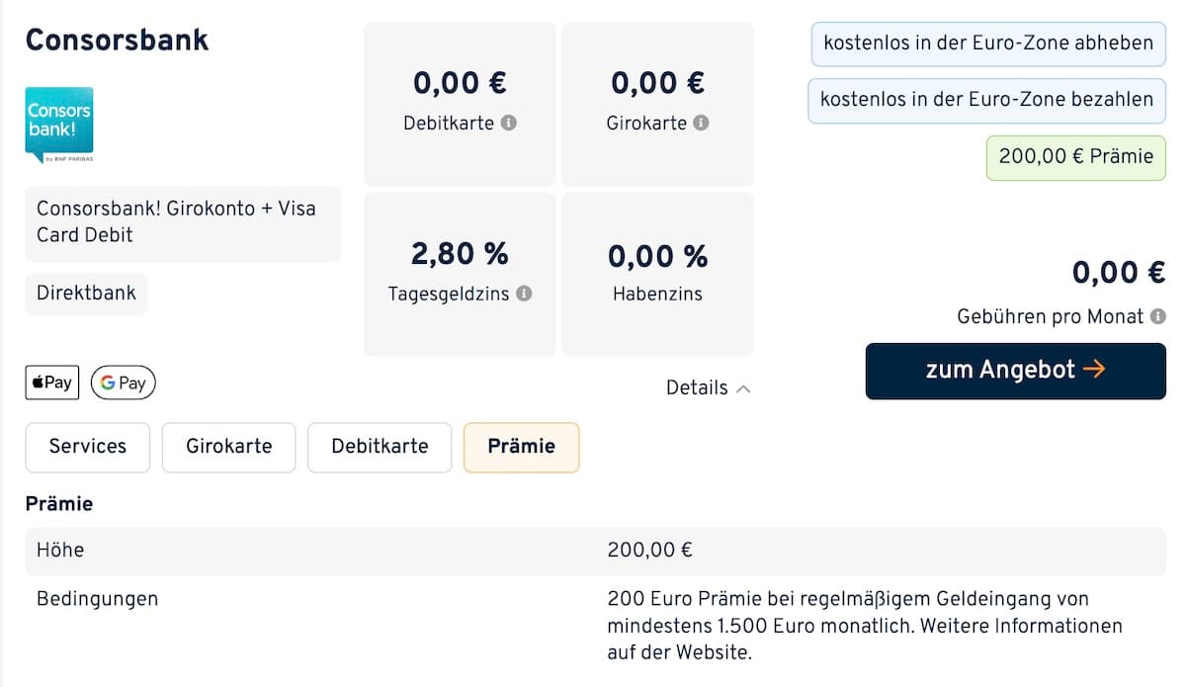Toggle the kostenlos in der Euro-Zone bezahlen tag
Viewport: 1186px width, 687px height.
985,100
